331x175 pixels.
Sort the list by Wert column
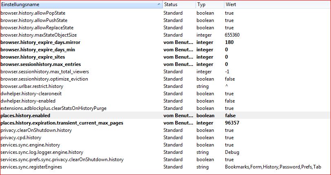click(x=230, y=4)
